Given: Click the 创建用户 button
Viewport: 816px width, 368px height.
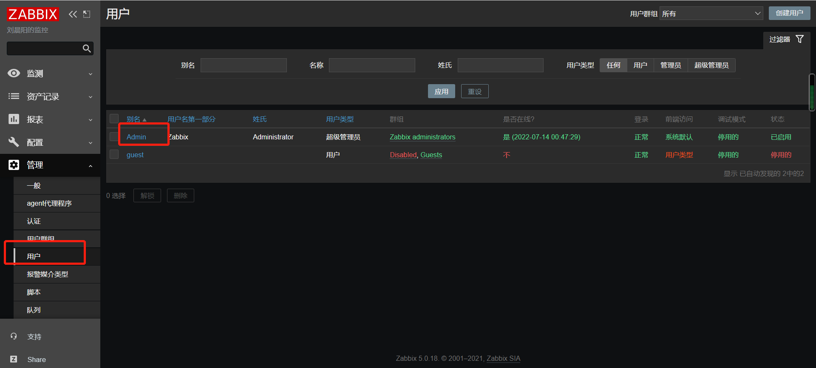Looking at the screenshot, I should [789, 13].
